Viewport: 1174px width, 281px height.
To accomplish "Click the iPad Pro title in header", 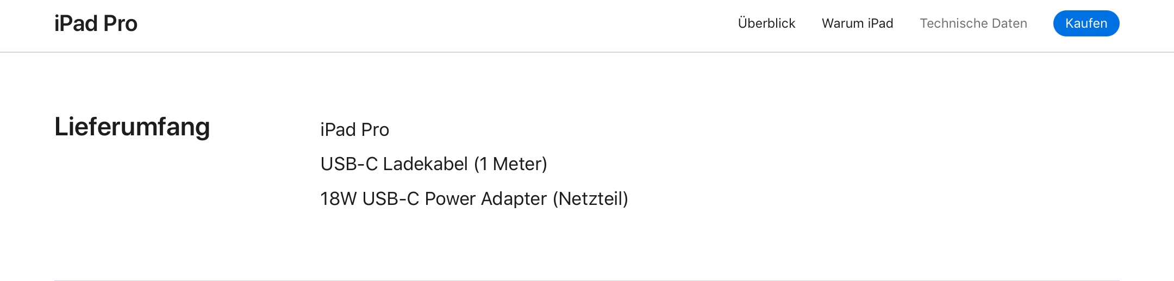I will coord(96,24).
